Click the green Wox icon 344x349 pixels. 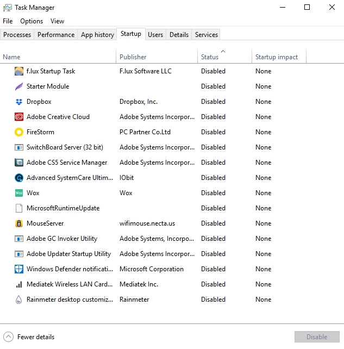point(19,193)
